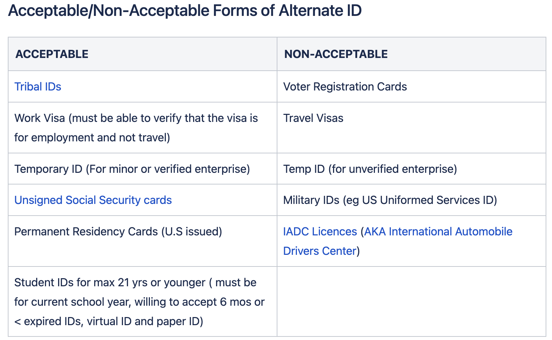Screen dimensions: 552x340
Task: Click the text 'for employment and not travel)'
Action: coord(92,137)
